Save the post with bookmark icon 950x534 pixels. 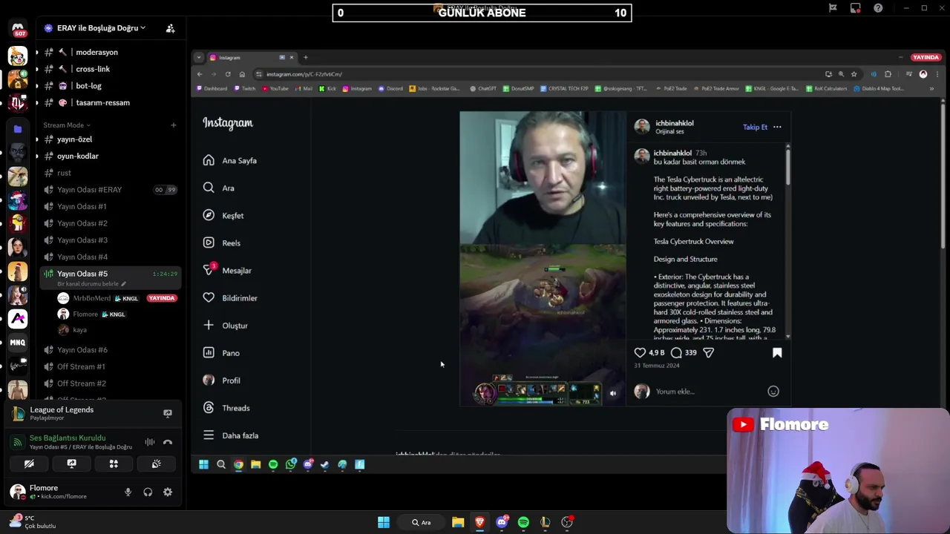coord(777,353)
